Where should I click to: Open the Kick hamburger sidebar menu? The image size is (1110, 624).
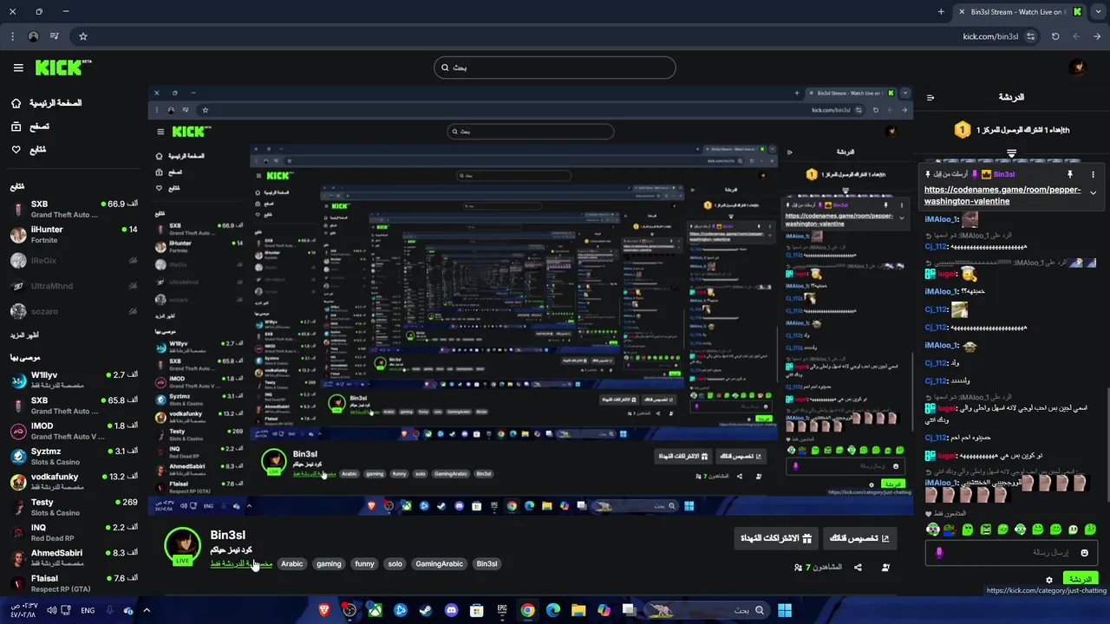[x=18, y=68]
